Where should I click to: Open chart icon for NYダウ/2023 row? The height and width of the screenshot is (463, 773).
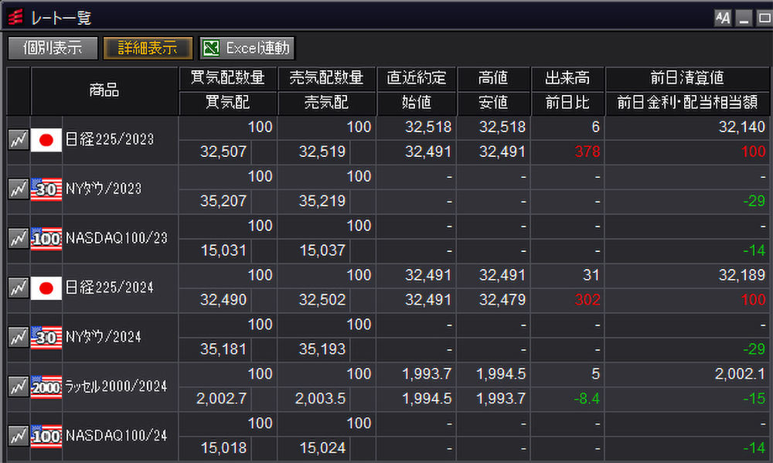(x=19, y=189)
